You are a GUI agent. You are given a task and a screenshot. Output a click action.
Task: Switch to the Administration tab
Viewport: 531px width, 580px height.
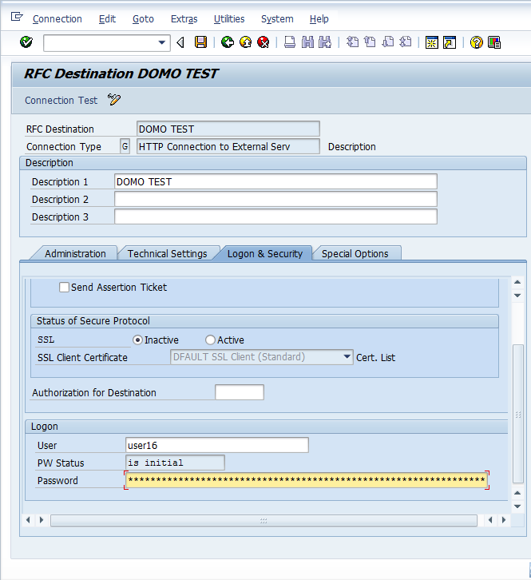pyautogui.click(x=75, y=254)
